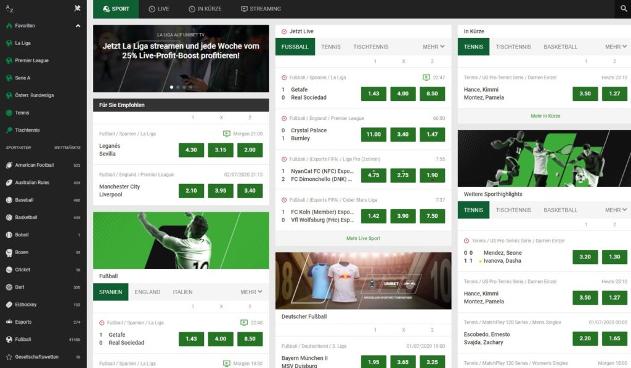Open Hance, Kimmi match in In Kürze

484,94
